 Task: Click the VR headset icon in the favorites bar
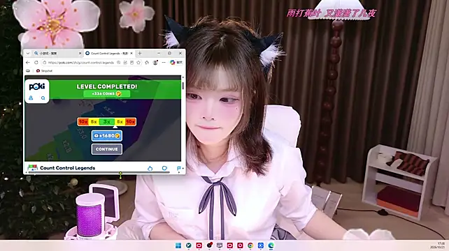(x=28, y=71)
